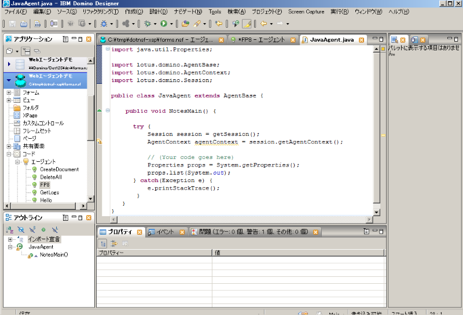Click the binary build icon in toolbar
The image size is (463, 315).
(x=37, y=24)
